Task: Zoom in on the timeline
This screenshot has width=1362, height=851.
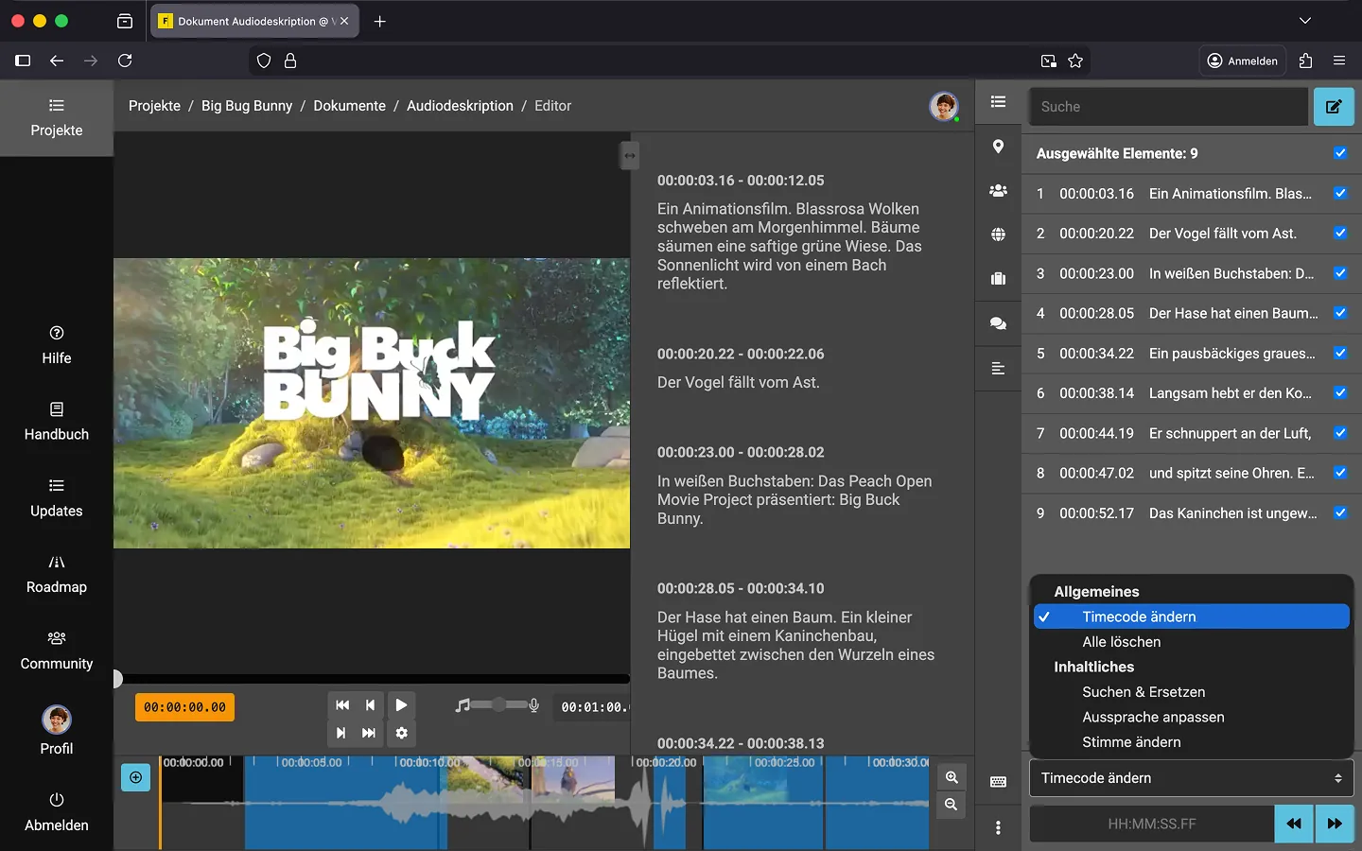Action: coord(952,777)
